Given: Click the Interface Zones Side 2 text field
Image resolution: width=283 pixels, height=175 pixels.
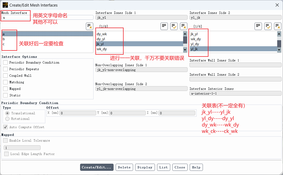Looking at the screenshot, I should tap(236, 17).
